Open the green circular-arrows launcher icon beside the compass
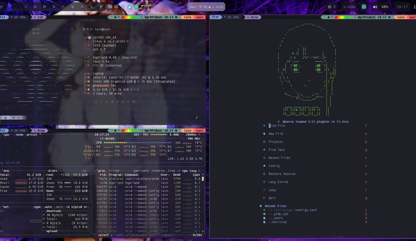Image resolution: width=416 pixels, height=241 pixels. [136, 6]
